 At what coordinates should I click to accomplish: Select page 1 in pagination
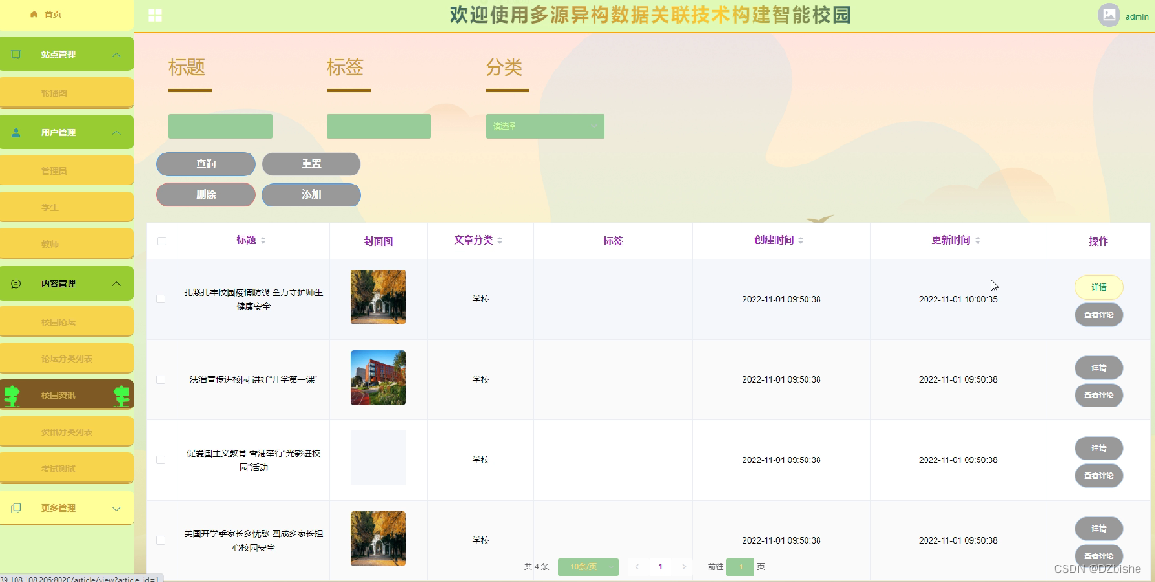point(660,566)
